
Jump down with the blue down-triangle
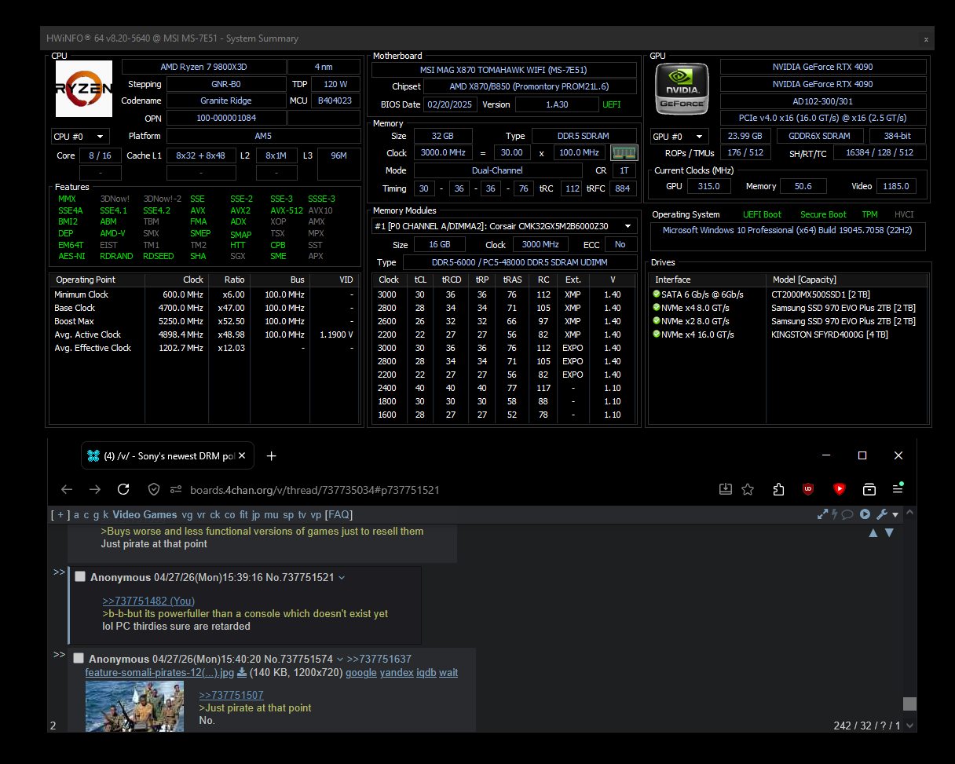point(889,532)
